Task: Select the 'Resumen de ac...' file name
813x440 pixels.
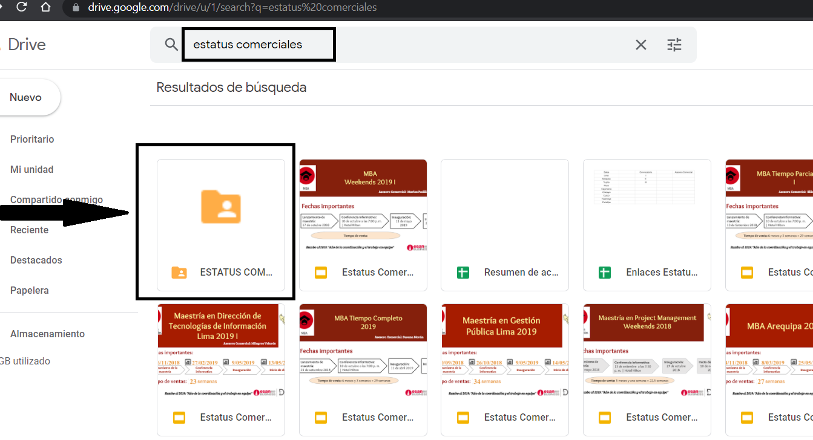Action: click(521, 273)
